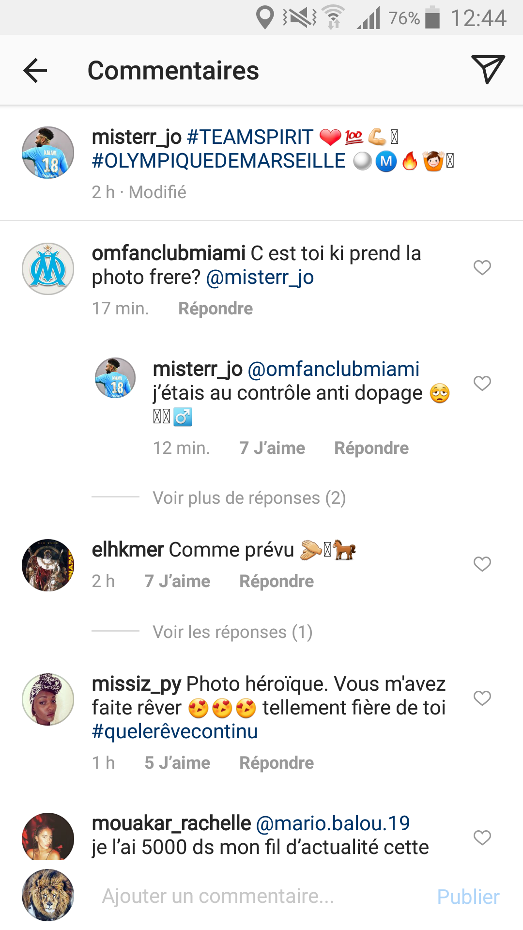The image size is (523, 930).
Task: Heart the elhkmer comment
Action: tap(482, 564)
